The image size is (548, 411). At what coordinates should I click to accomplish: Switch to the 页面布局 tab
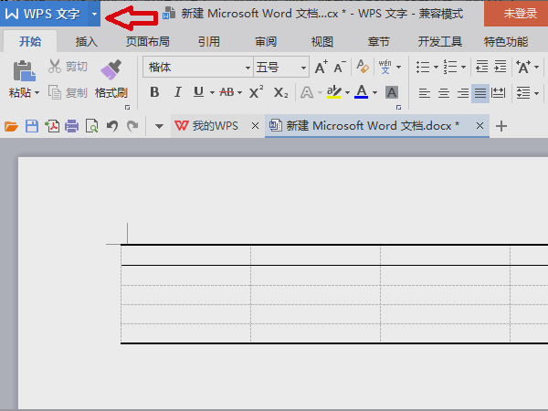(x=148, y=42)
